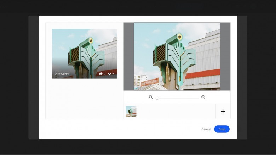This screenshot has width=276, height=155.
Task: Click the zoom out magnifier icon
Action: point(151,97)
